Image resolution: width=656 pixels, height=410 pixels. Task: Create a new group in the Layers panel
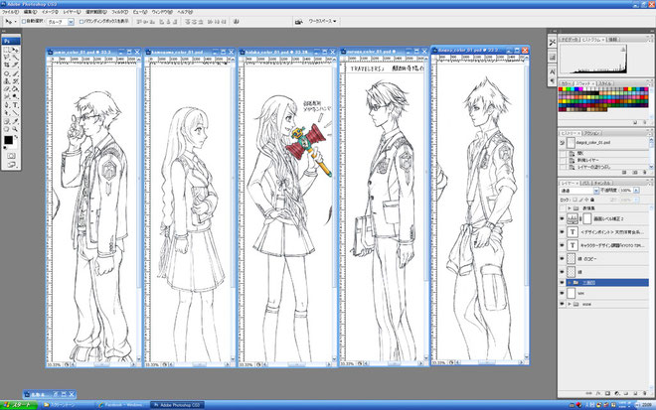(626, 393)
